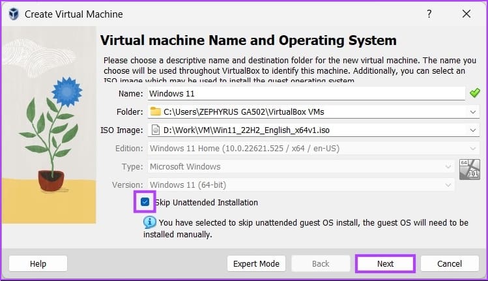Click the flower illustration image
Screen dimensions: 488x281
tap(49, 125)
